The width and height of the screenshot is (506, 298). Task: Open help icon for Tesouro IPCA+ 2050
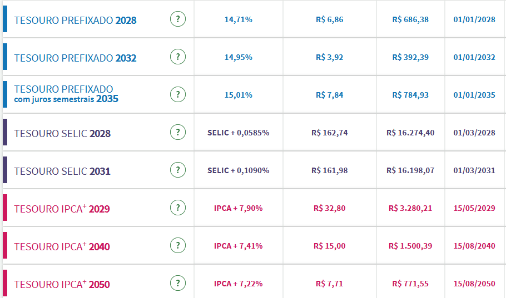tap(178, 283)
